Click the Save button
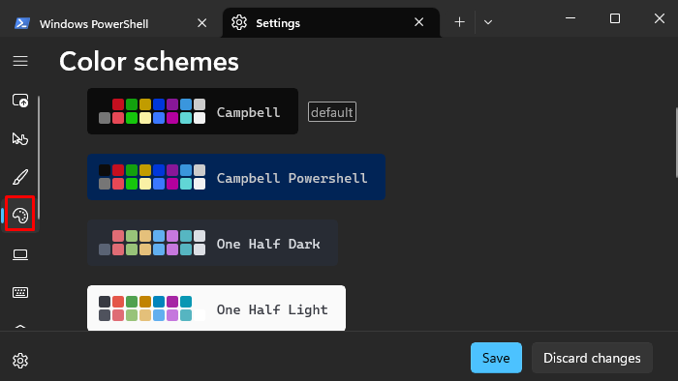Image resolution: width=678 pixels, height=381 pixels. 496,358
